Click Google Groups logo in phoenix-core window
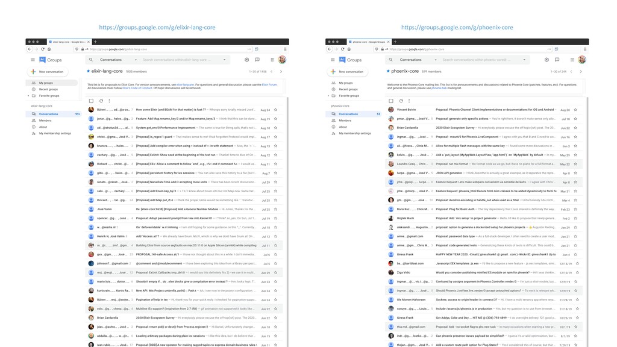Screen dimensions: 617x347 tap(350, 60)
